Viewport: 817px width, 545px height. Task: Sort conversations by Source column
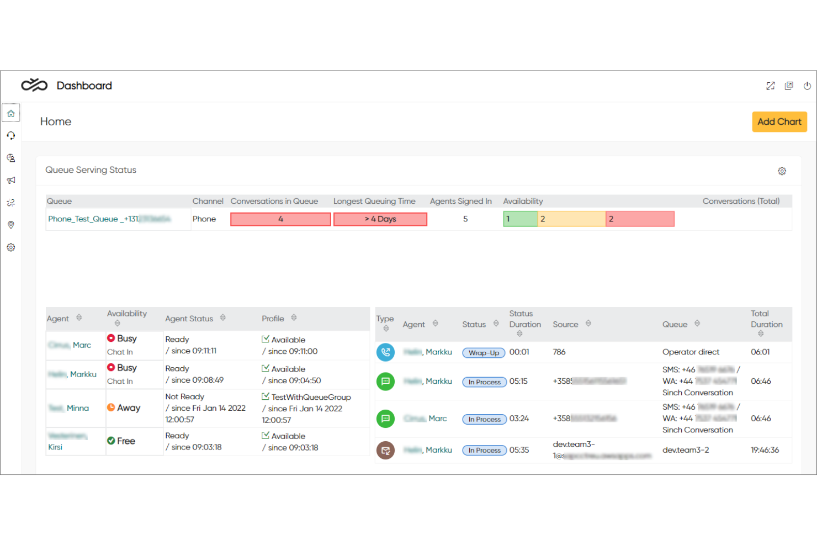588,324
